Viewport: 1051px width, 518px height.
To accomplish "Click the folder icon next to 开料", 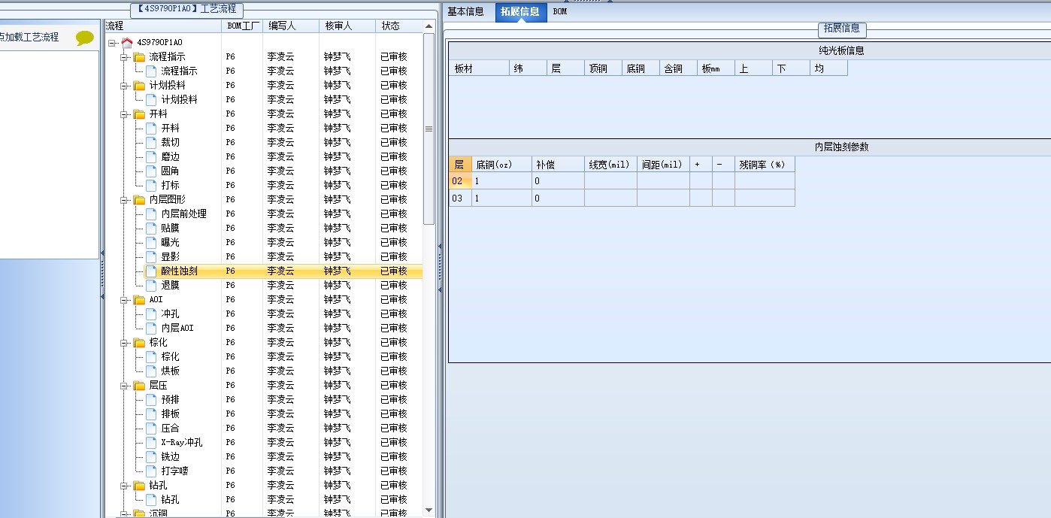I will 139,114.
